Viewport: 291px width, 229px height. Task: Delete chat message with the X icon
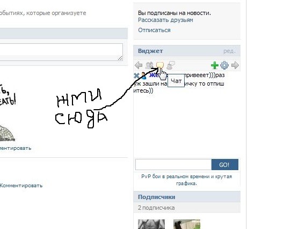(x=136, y=75)
